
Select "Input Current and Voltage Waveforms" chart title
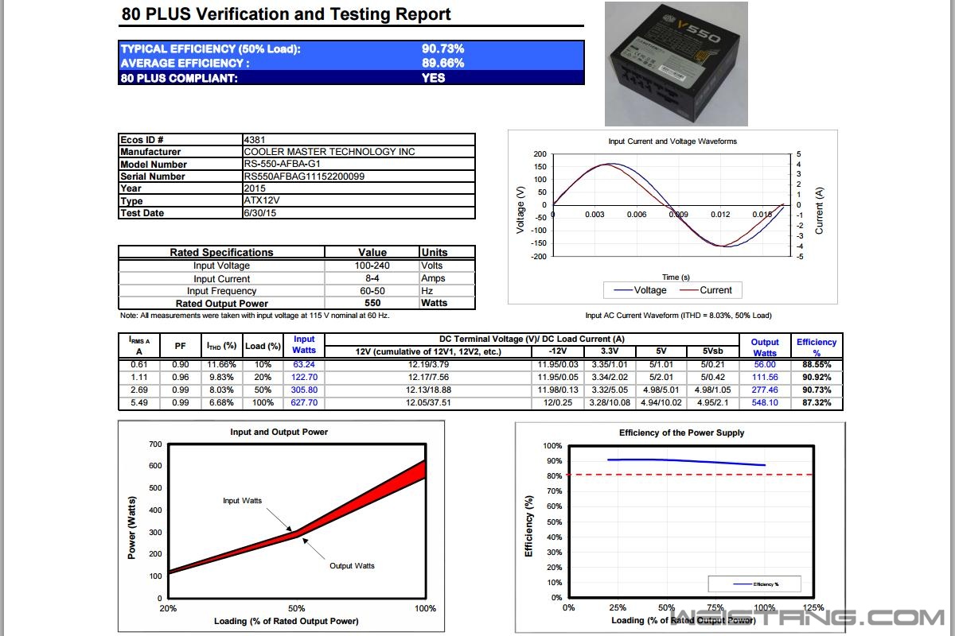672,142
